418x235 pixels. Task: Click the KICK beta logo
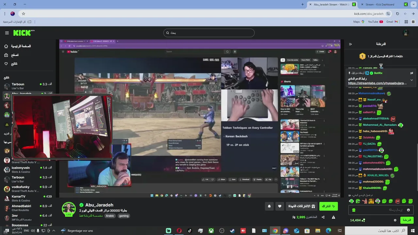click(24, 33)
